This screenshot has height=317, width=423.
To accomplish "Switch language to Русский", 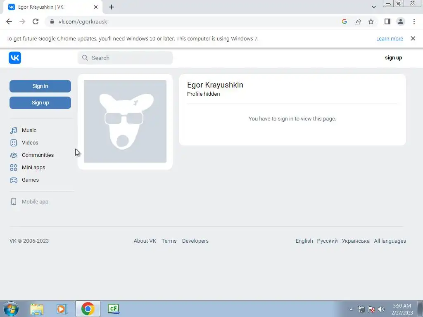I will (327, 241).
